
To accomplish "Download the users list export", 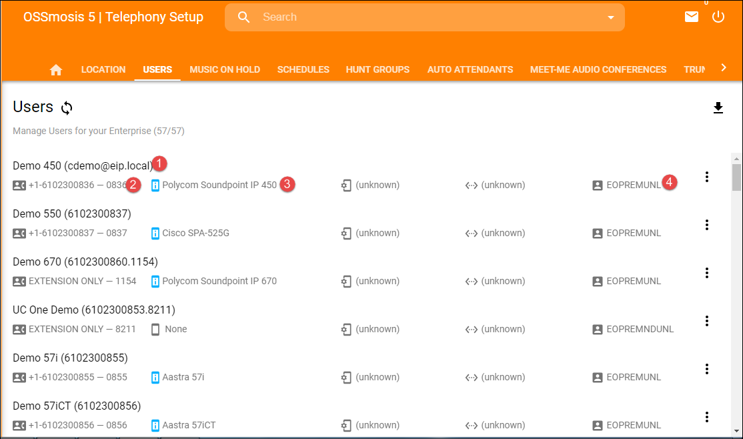I will click(718, 108).
